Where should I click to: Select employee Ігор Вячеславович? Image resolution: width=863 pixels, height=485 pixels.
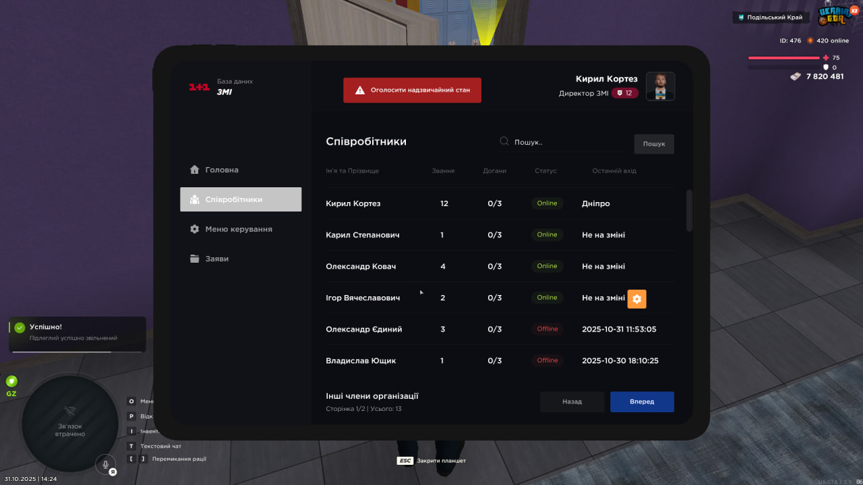(500, 298)
